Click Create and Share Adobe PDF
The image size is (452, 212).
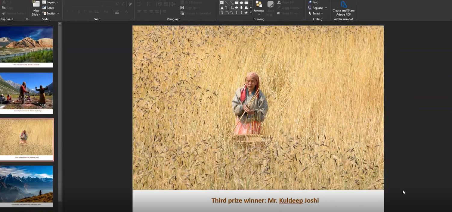click(x=343, y=8)
